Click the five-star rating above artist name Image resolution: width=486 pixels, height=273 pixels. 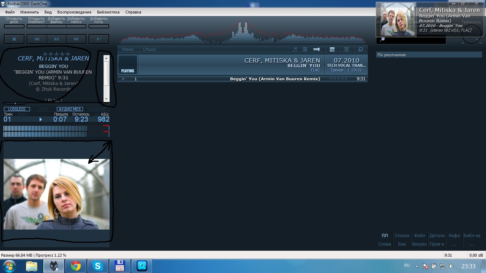(x=56, y=54)
